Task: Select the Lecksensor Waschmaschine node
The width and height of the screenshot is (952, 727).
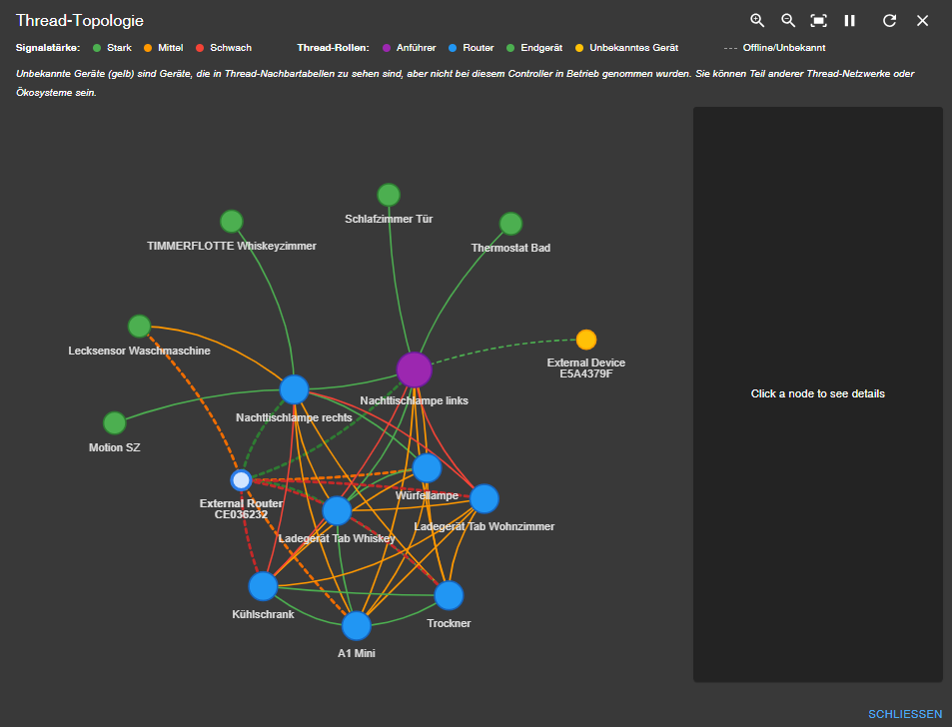Action: pos(139,327)
